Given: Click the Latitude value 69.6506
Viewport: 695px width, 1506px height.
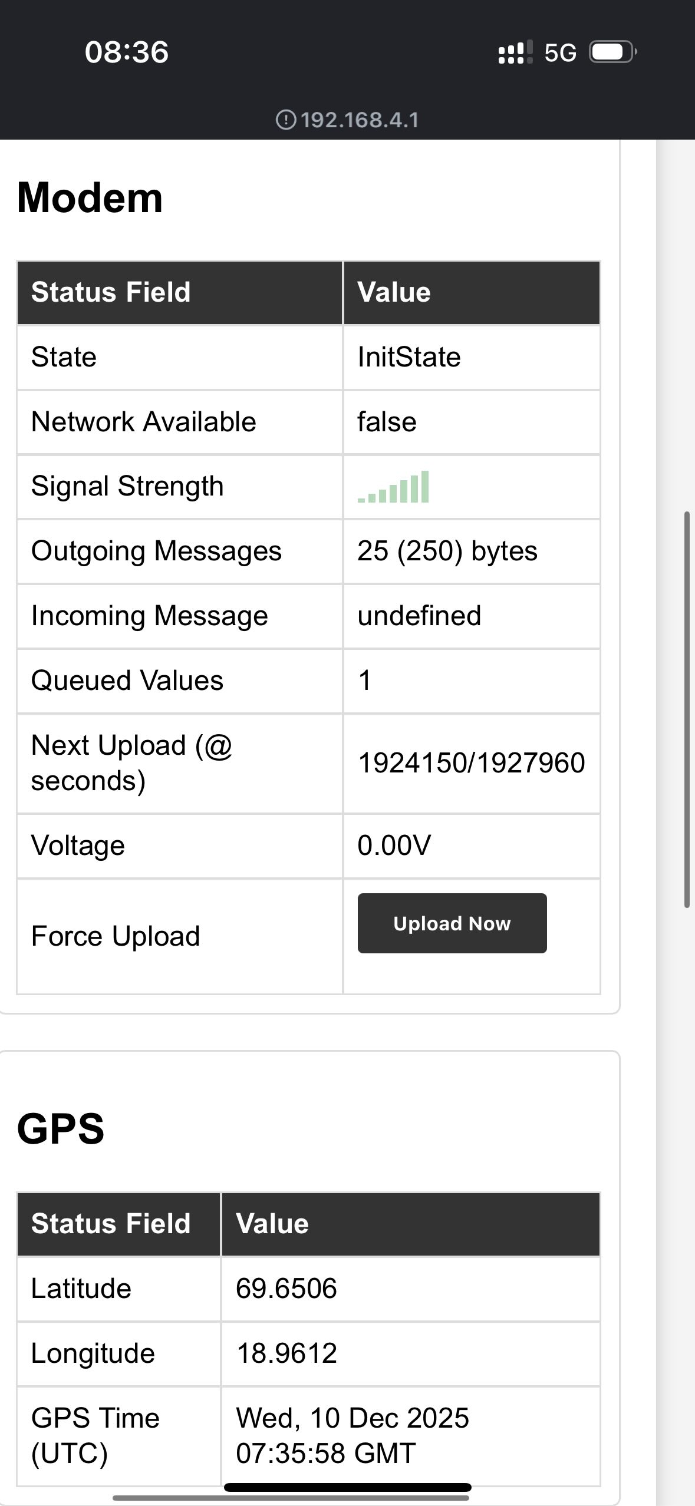Looking at the screenshot, I should click(x=286, y=1289).
